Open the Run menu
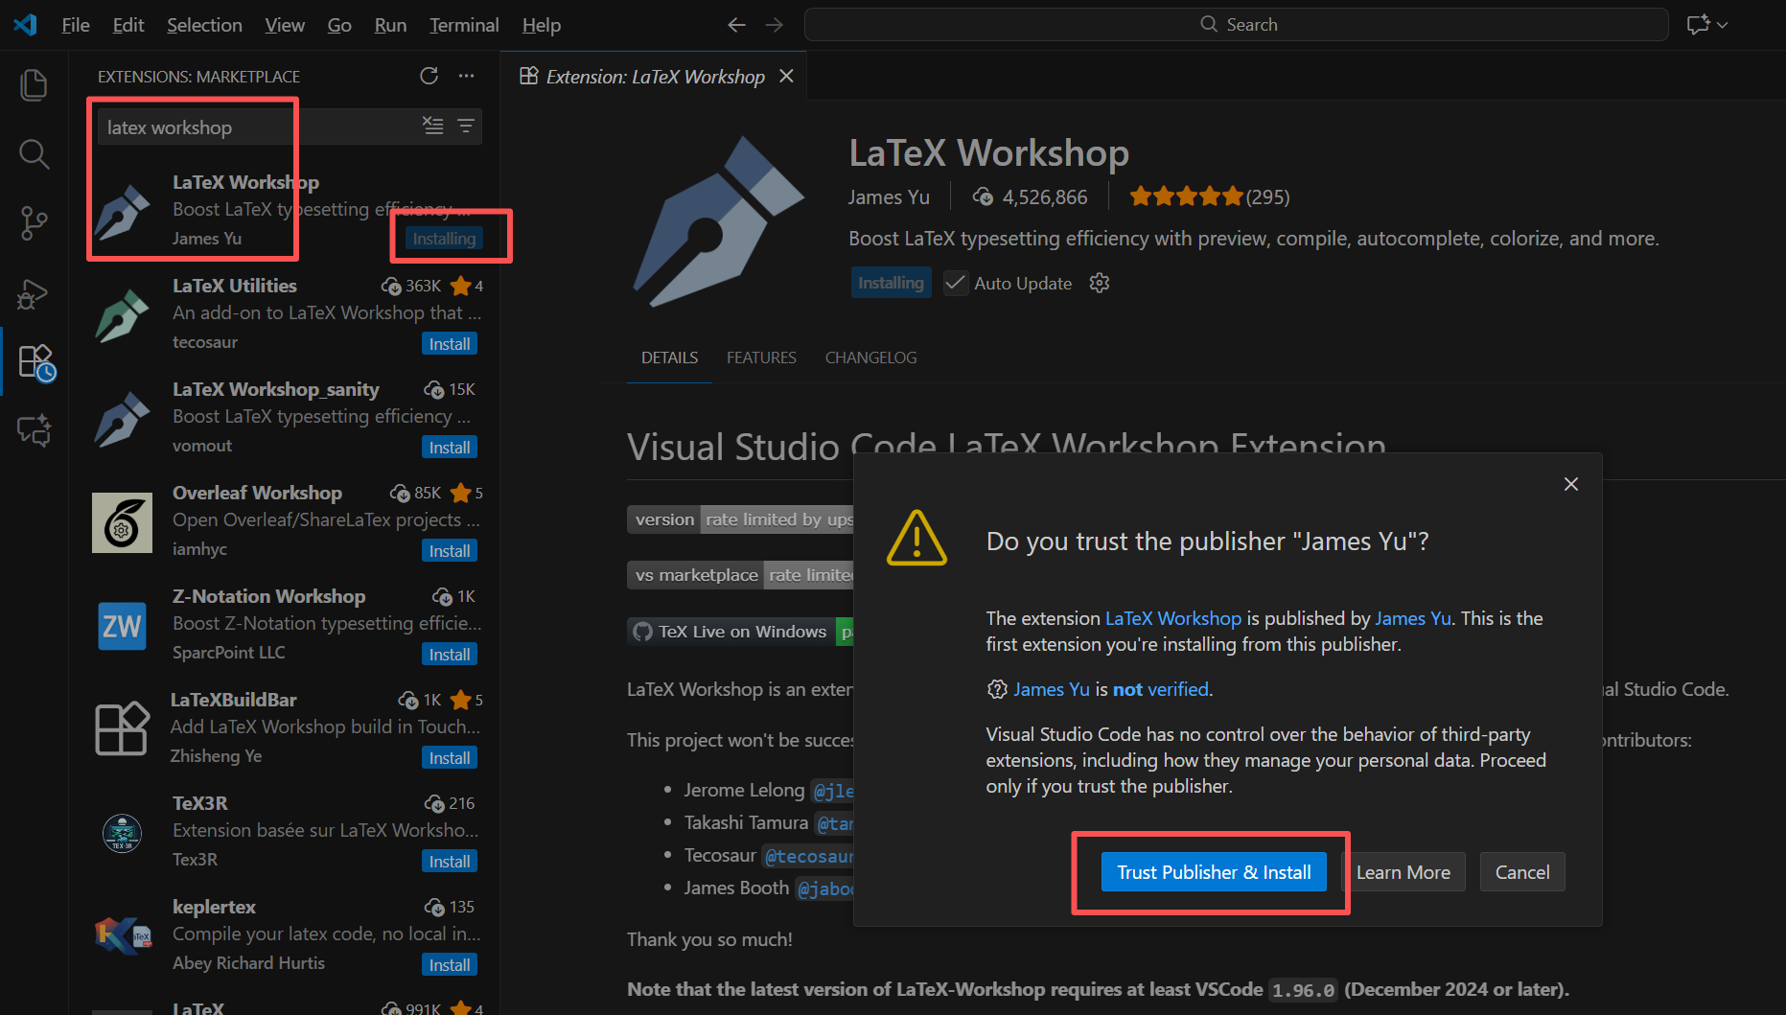This screenshot has height=1015, width=1786. tap(390, 25)
